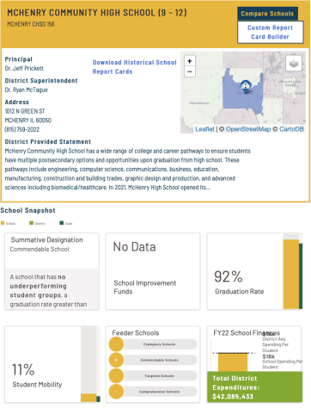
Task: Download Historical School Report Cards
Action: click(x=134, y=67)
